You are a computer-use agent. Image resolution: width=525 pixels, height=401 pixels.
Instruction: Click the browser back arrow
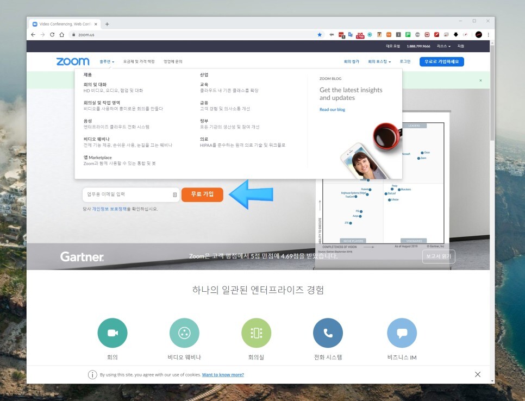33,34
